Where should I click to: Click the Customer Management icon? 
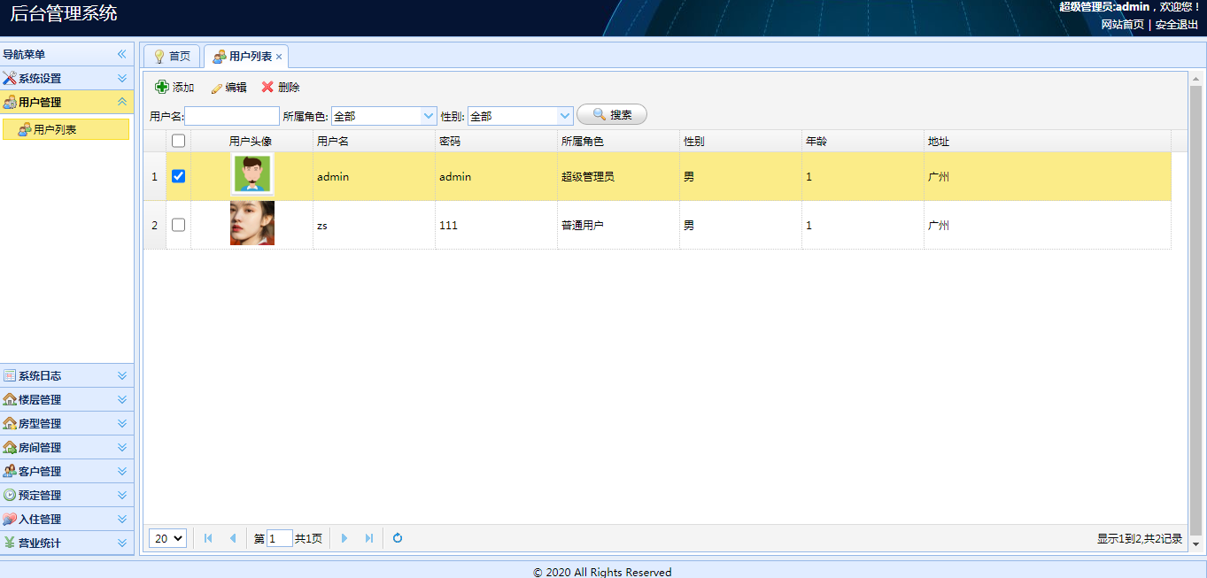tap(10, 471)
